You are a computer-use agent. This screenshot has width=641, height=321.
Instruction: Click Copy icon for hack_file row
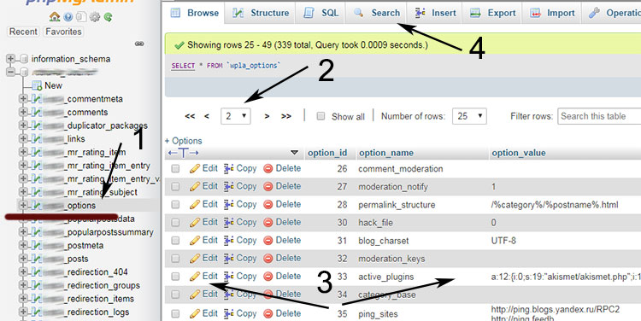click(x=228, y=223)
